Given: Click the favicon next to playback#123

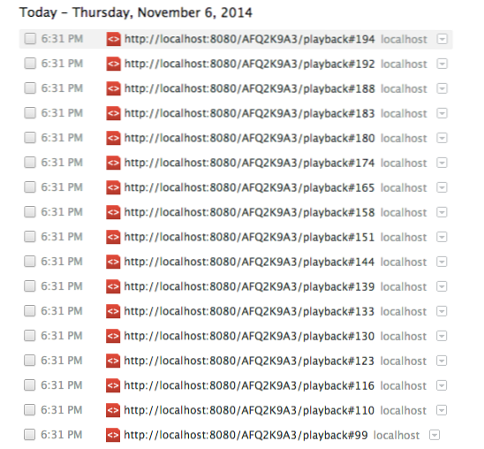Looking at the screenshot, I should tap(113, 361).
